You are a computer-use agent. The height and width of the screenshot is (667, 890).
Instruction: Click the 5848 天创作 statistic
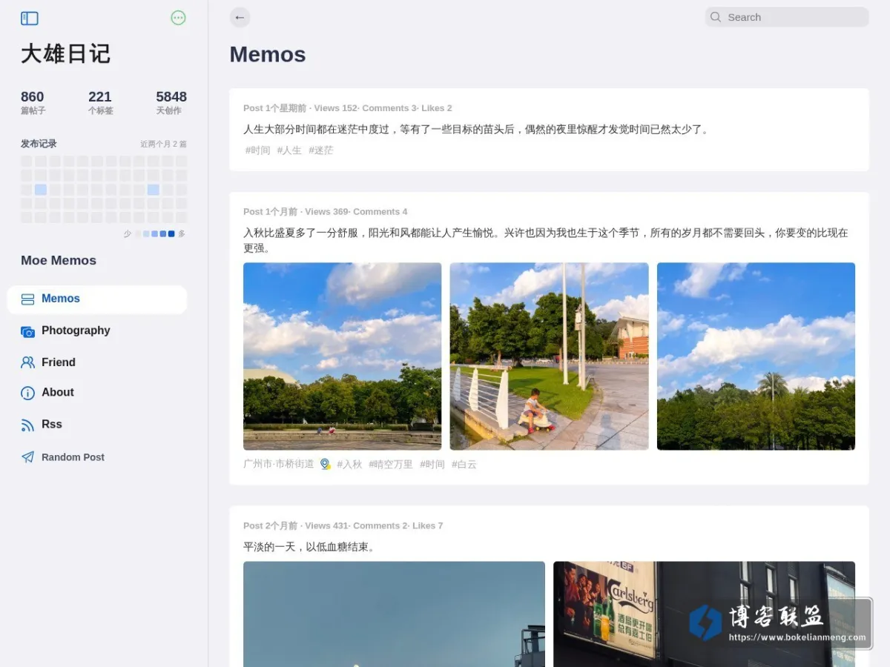pyautogui.click(x=171, y=102)
